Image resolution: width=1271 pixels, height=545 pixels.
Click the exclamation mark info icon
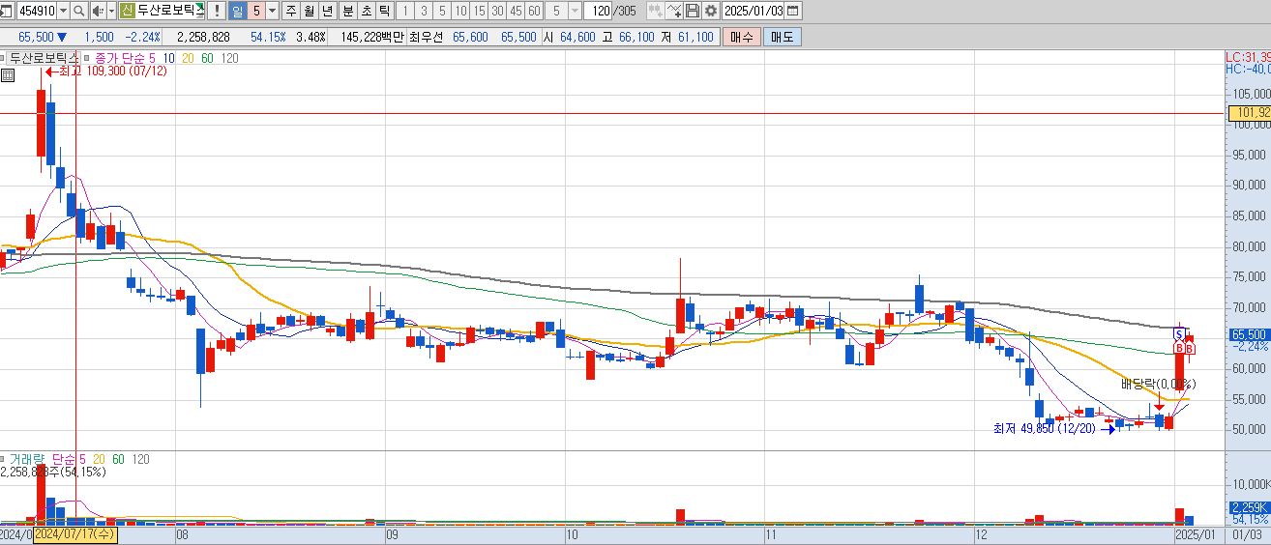215,12
